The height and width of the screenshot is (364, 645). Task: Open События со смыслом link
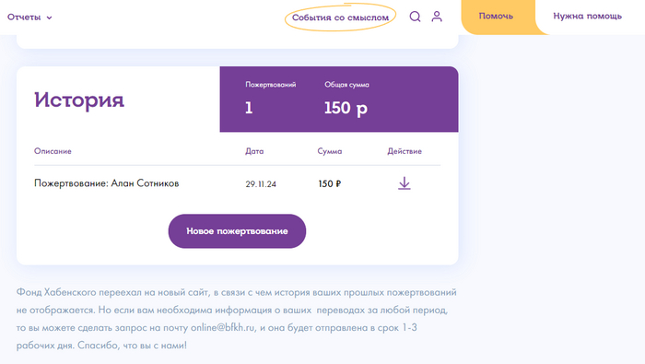click(x=340, y=18)
